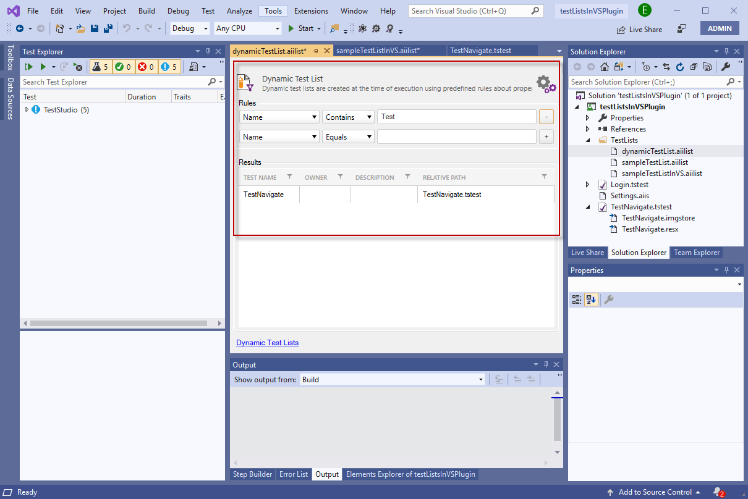Collapse All in Solution Explorer
Viewport: 748px width, 499px height.
694,67
